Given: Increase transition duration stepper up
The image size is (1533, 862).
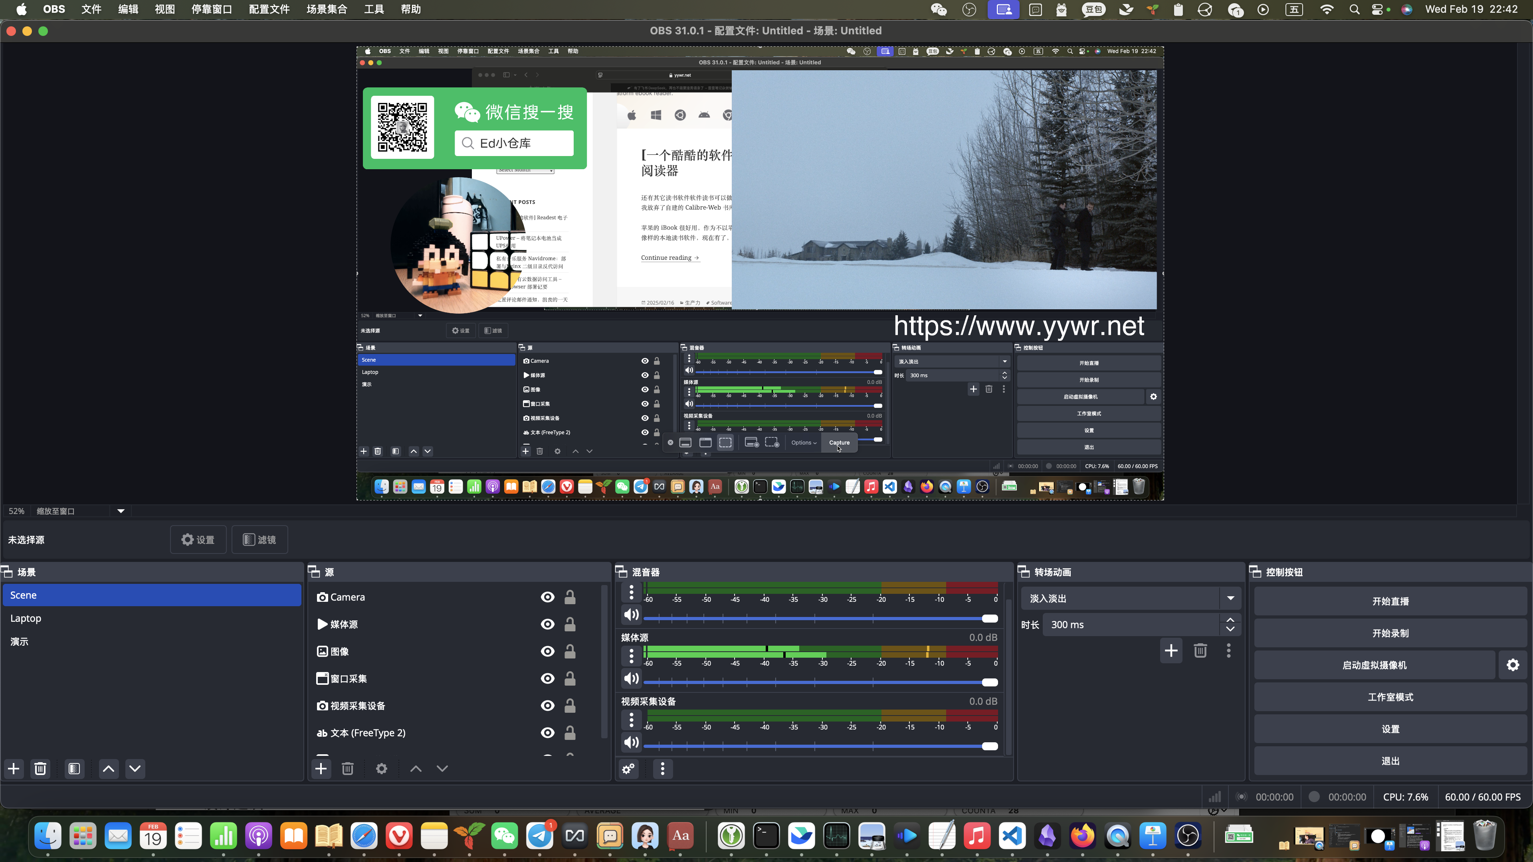Looking at the screenshot, I should (x=1230, y=620).
